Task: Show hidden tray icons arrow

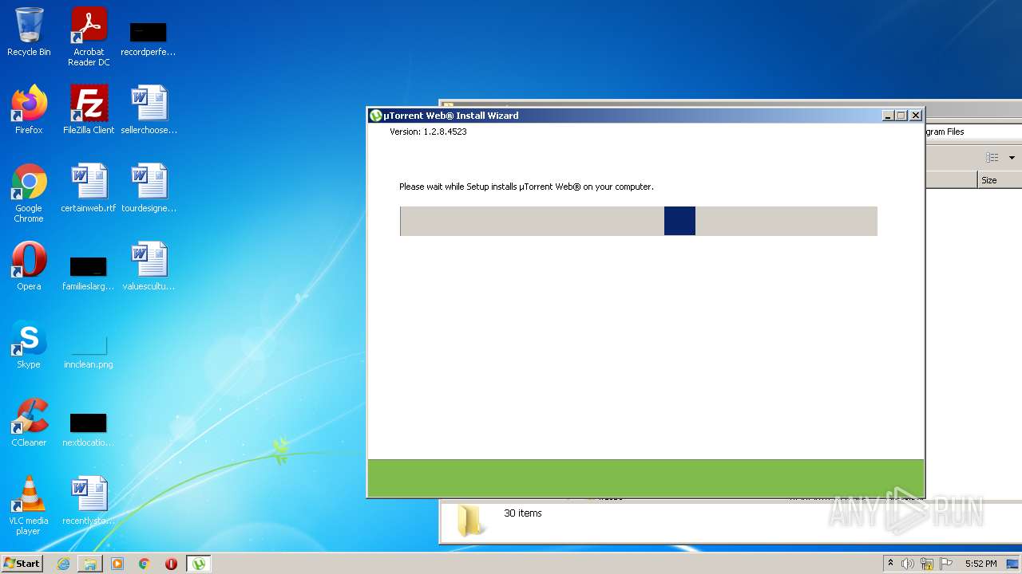Action: (890, 564)
